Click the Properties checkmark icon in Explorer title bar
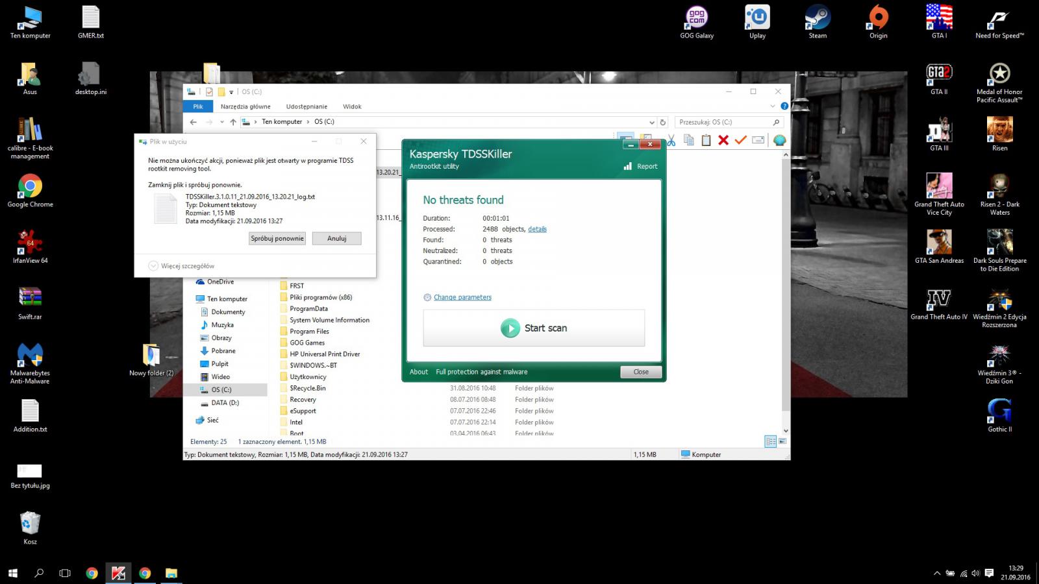The height and width of the screenshot is (584, 1039). click(209, 92)
